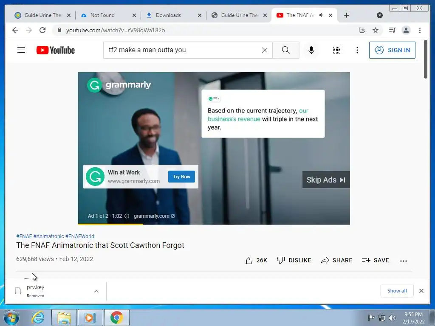The height and width of the screenshot is (326, 435).
Task: Open the media controls icon
Action: (x=392, y=30)
